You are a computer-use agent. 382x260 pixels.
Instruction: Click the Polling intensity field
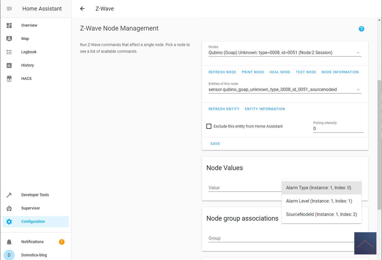338,129
